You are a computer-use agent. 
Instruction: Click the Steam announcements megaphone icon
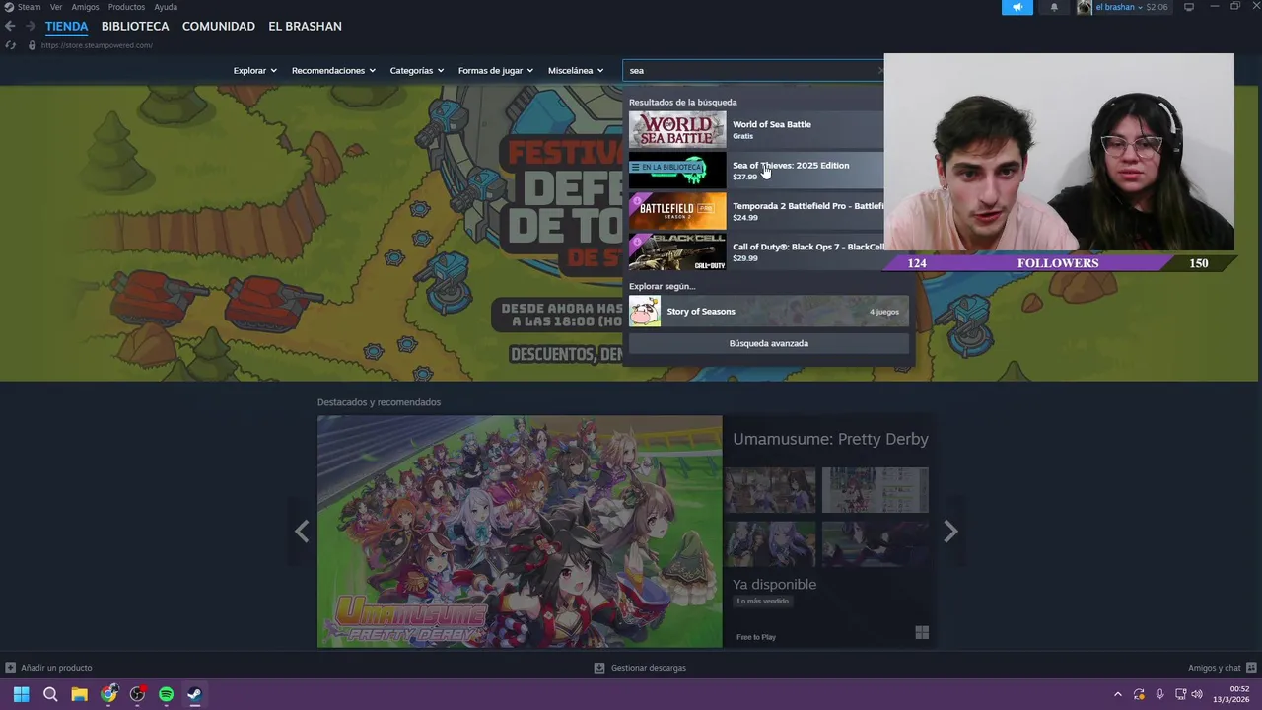tap(1017, 7)
